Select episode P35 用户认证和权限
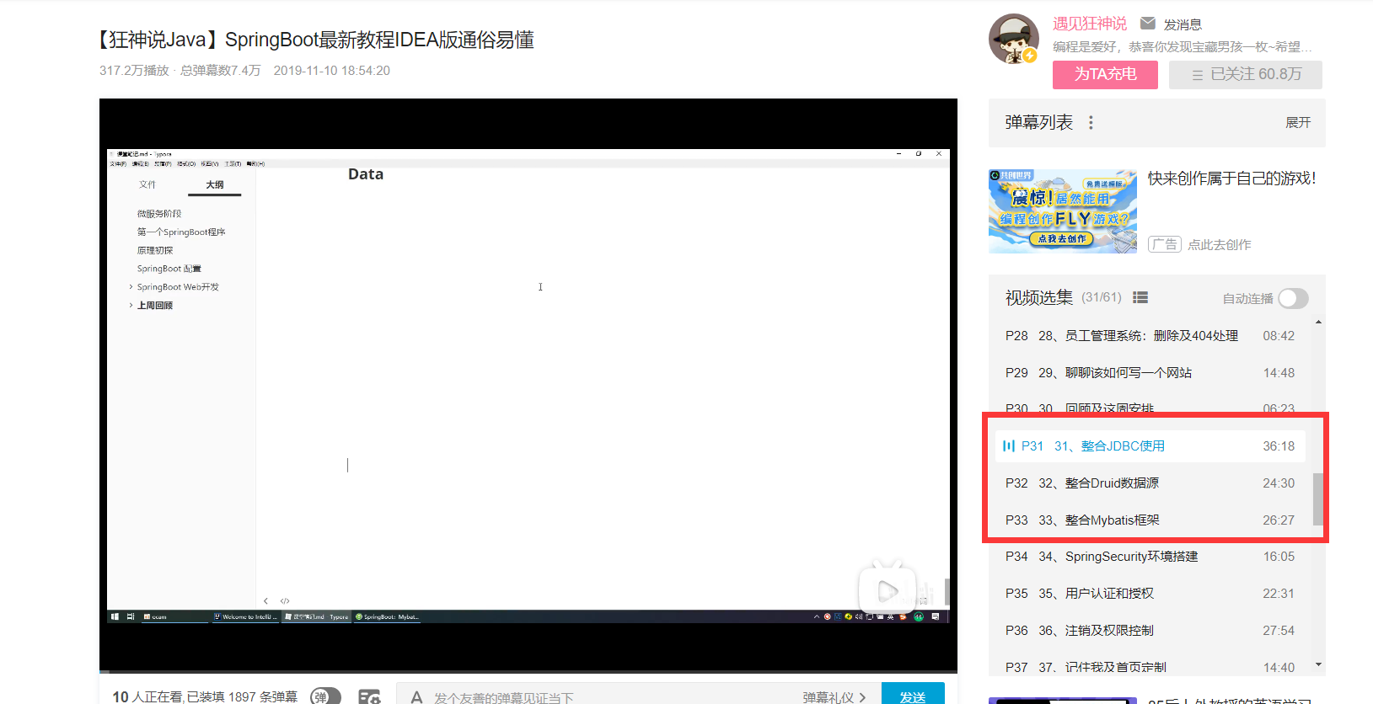 tap(1150, 594)
